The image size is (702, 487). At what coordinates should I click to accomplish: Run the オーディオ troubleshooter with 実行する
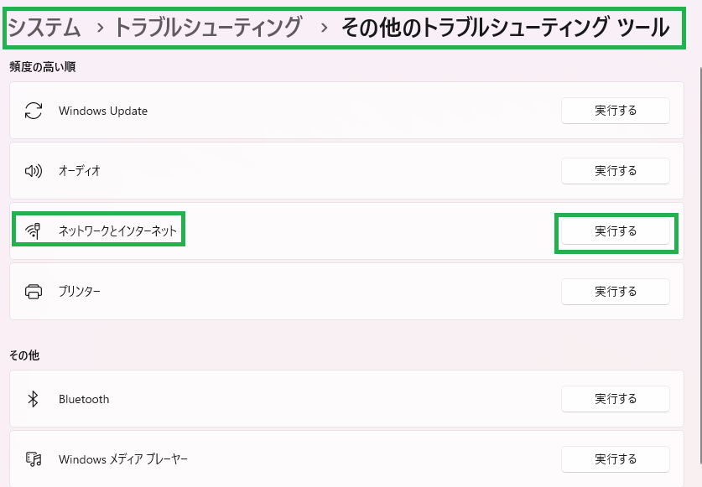point(616,170)
